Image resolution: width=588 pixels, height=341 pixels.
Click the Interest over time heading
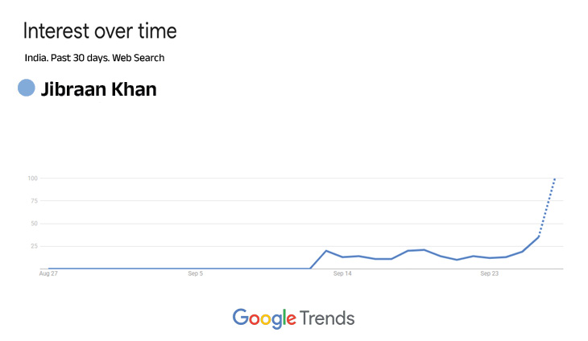click(x=100, y=32)
